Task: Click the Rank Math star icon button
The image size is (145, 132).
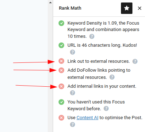Action: [127, 8]
